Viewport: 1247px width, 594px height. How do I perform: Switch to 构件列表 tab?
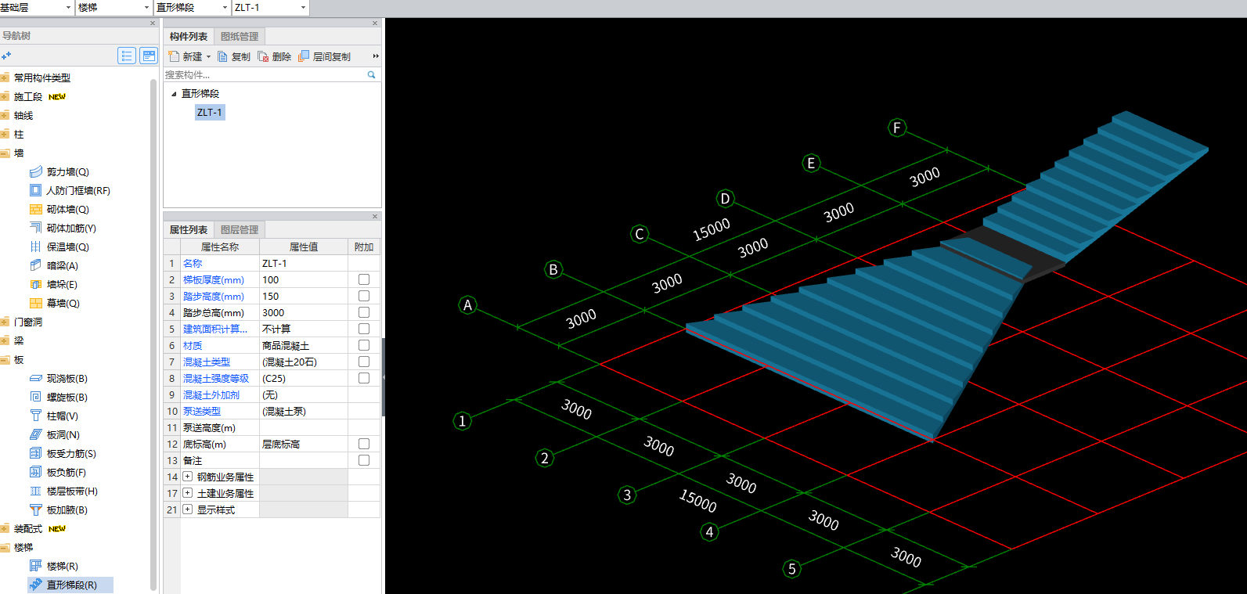tap(189, 36)
